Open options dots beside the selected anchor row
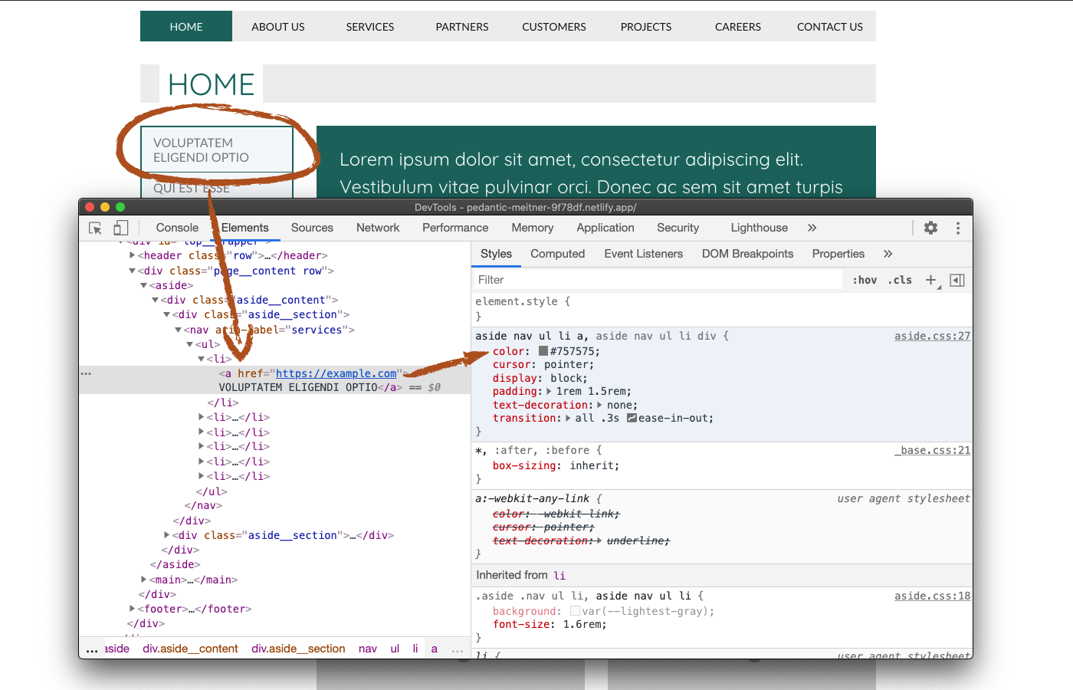This screenshot has height=690, width=1073. 86,373
